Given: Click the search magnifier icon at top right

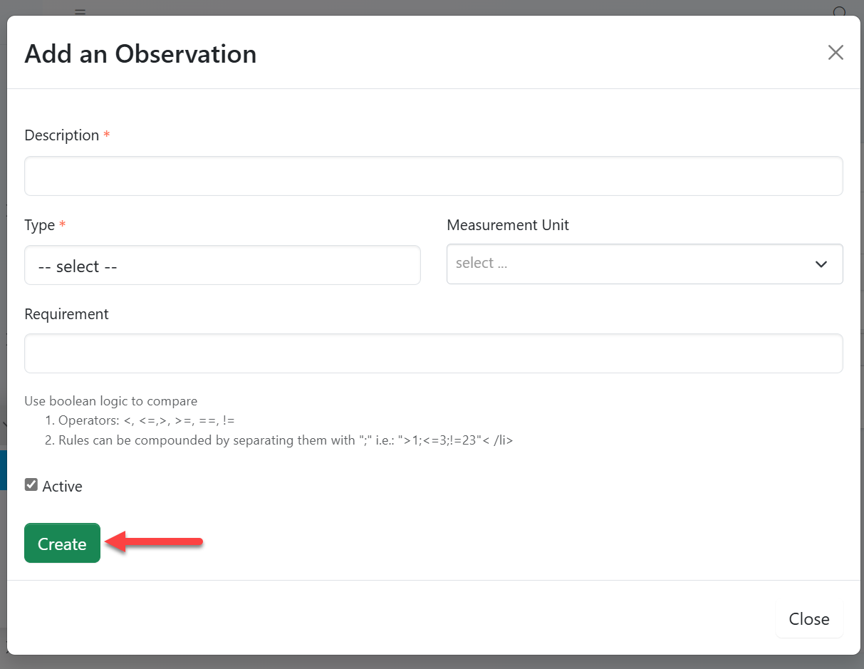Looking at the screenshot, I should (840, 11).
